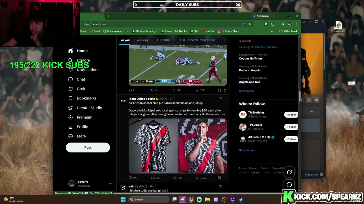Open Discord from the taskbar
364x204 pixels.
(x=183, y=199)
